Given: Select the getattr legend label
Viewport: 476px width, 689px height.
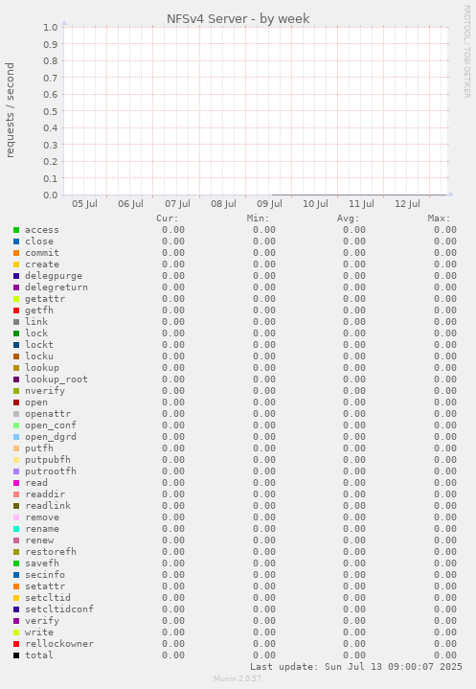Looking at the screenshot, I should [x=45, y=299].
